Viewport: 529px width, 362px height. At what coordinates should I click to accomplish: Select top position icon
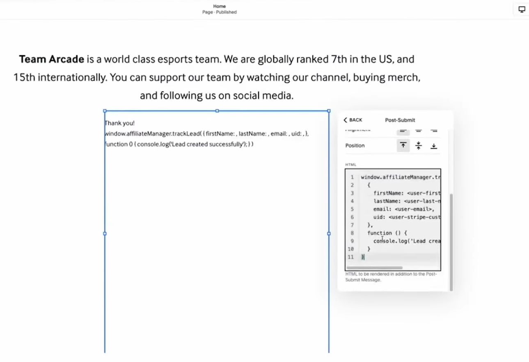tap(403, 145)
